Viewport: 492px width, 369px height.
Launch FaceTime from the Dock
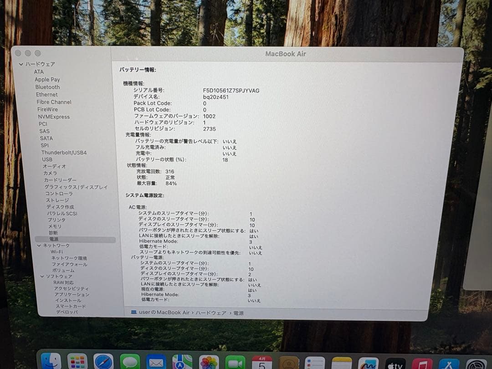click(236, 364)
